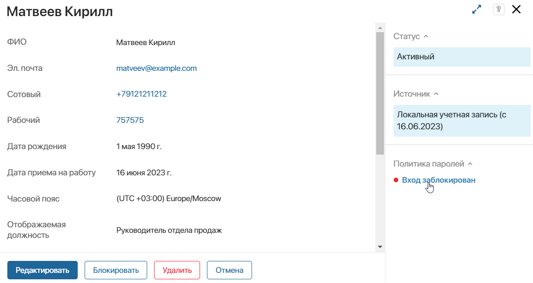Click the ФИО value Матвеев Кирилл
This screenshot has height=283, width=533.
tap(145, 42)
